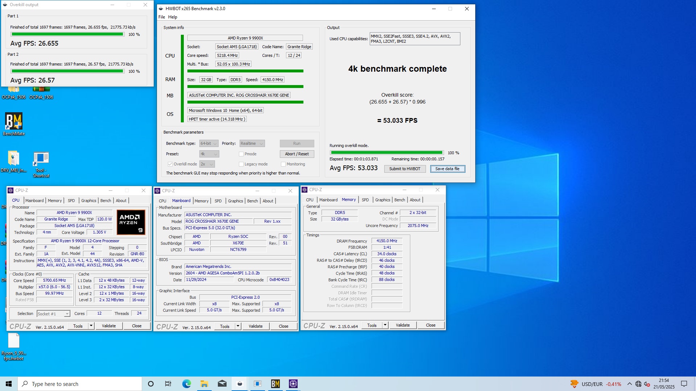Screen dimensions: 696x391
Task: Open the Priority Realtime dropdown
Action: 252,143
